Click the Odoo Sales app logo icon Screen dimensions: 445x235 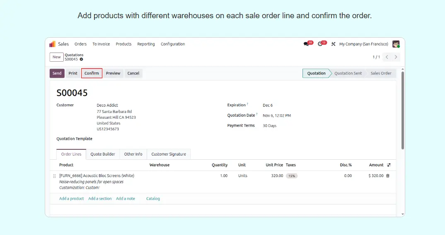pyautogui.click(x=52, y=44)
